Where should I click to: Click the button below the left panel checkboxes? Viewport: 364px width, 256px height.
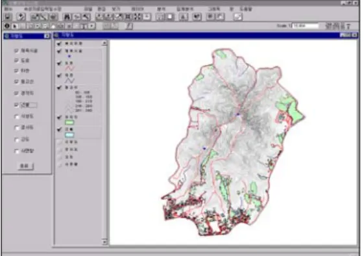[x=25, y=166]
